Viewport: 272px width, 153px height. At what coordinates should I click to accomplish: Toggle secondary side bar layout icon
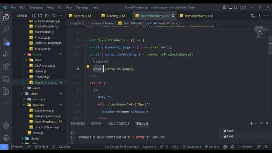coord(236,8)
